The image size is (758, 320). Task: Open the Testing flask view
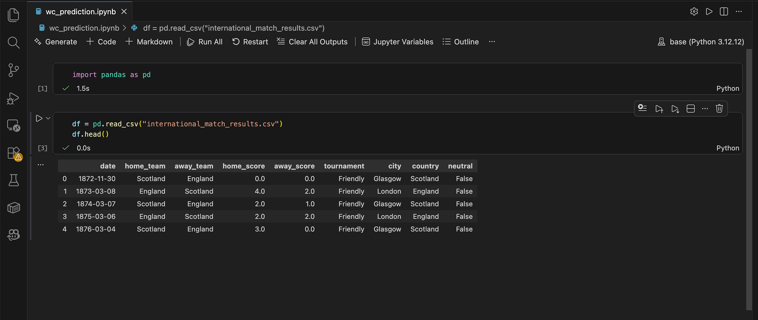pos(13,180)
